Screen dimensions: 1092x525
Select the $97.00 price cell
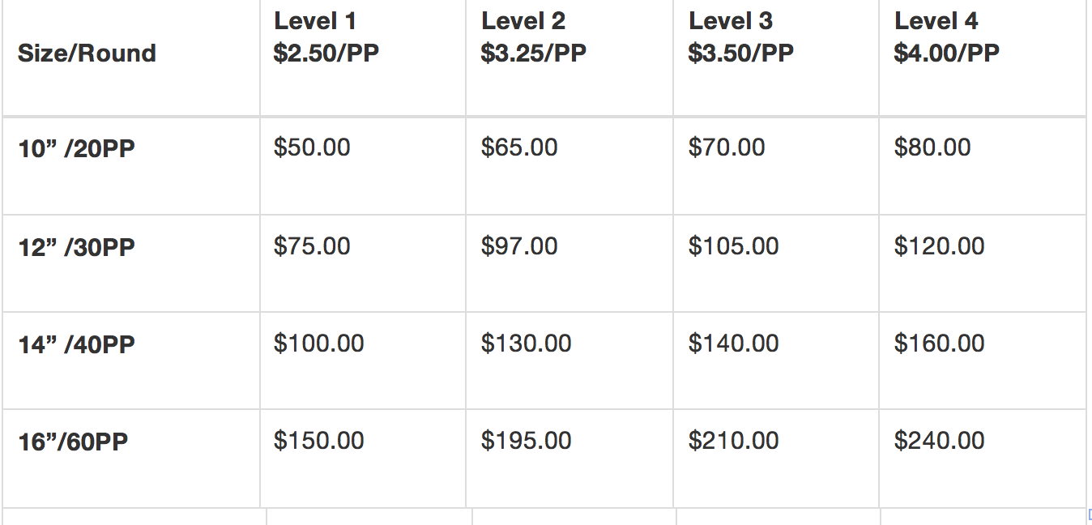click(x=519, y=245)
